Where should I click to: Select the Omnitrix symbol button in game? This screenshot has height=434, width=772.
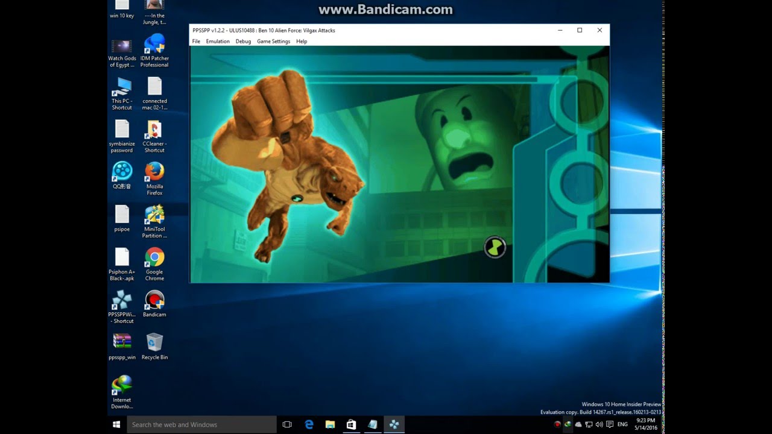pyautogui.click(x=495, y=247)
